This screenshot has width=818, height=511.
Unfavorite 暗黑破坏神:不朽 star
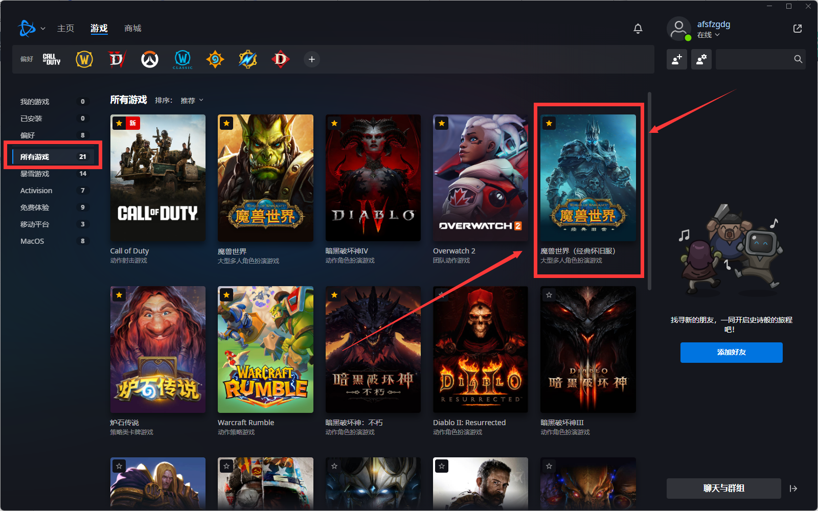334,295
